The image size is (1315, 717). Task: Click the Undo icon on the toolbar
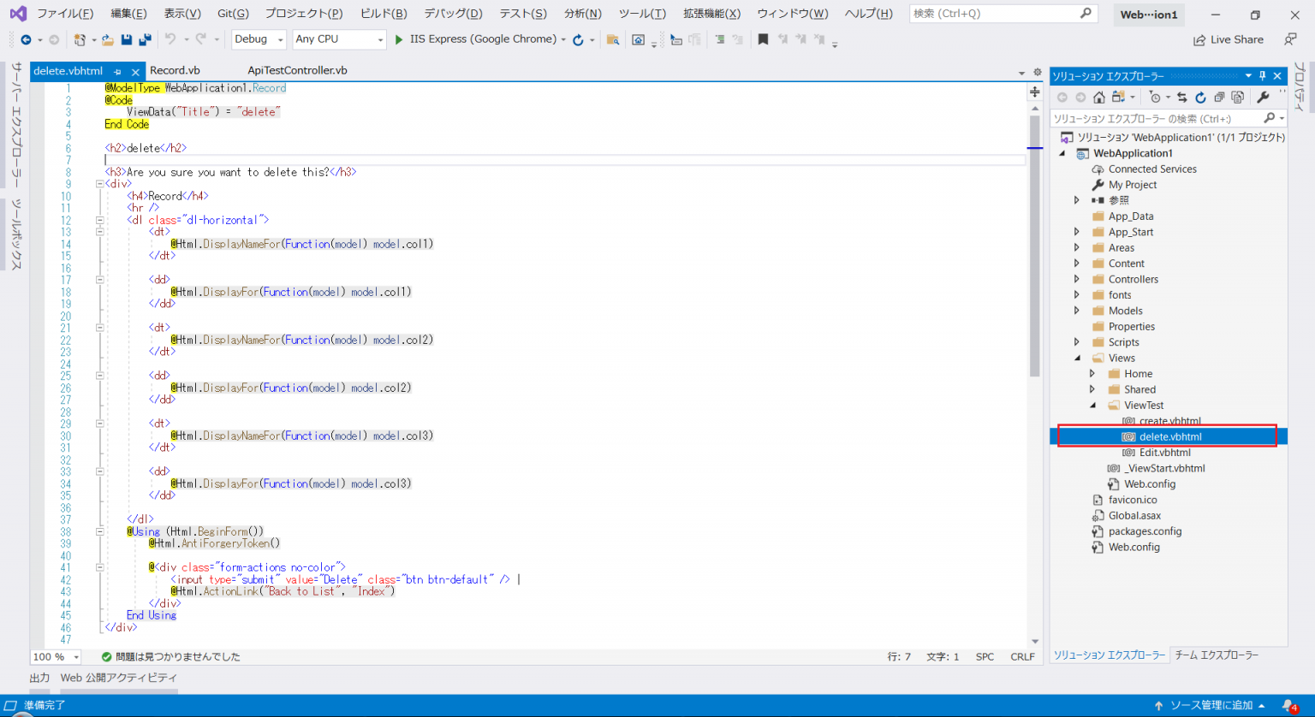pyautogui.click(x=170, y=39)
